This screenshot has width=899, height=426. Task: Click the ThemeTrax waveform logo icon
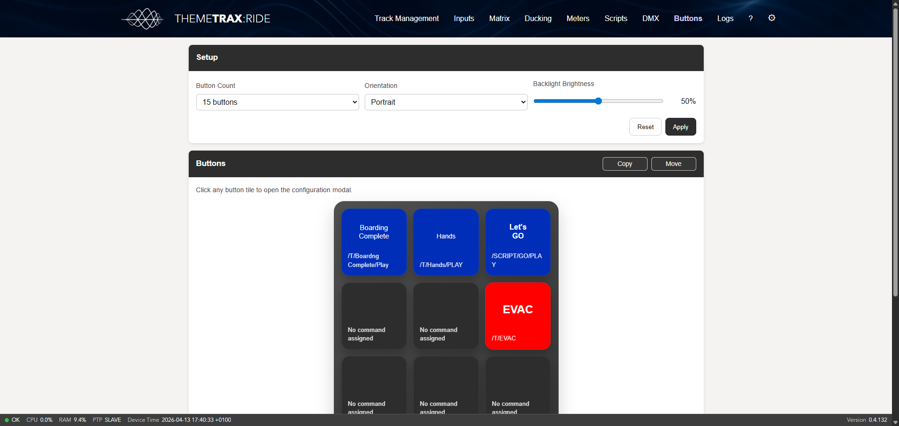tap(143, 19)
